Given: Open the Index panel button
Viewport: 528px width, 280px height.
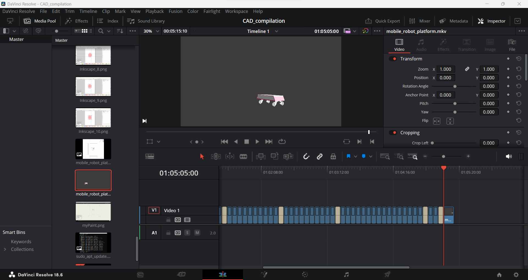Looking at the screenshot, I should pos(108,21).
